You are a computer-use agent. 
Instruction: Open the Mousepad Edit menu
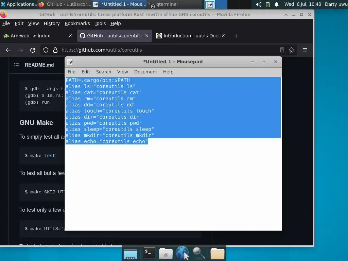point(86,72)
